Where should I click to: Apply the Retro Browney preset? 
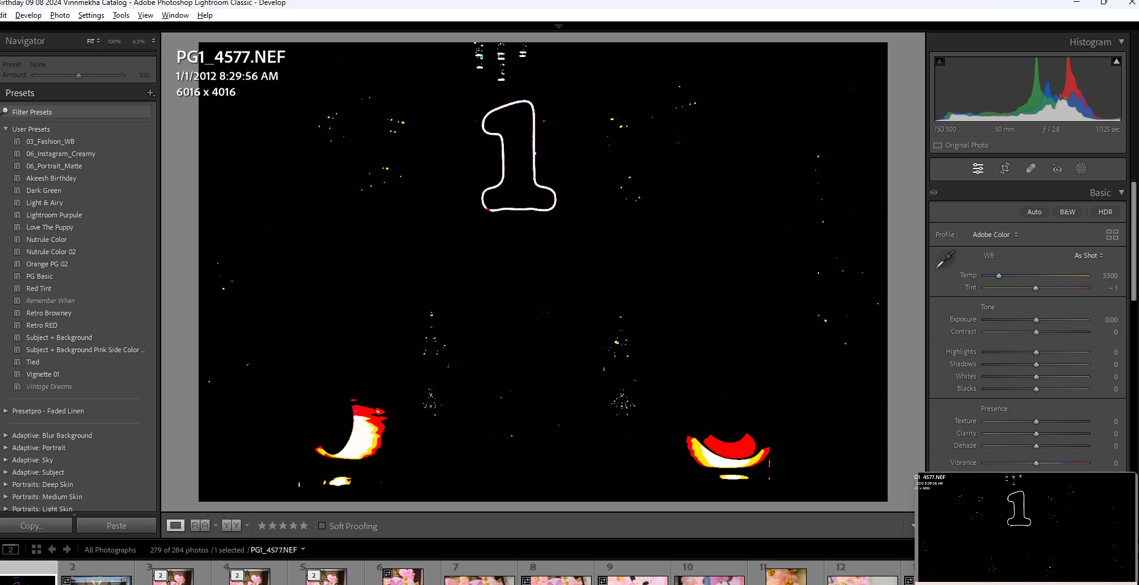[x=49, y=313]
